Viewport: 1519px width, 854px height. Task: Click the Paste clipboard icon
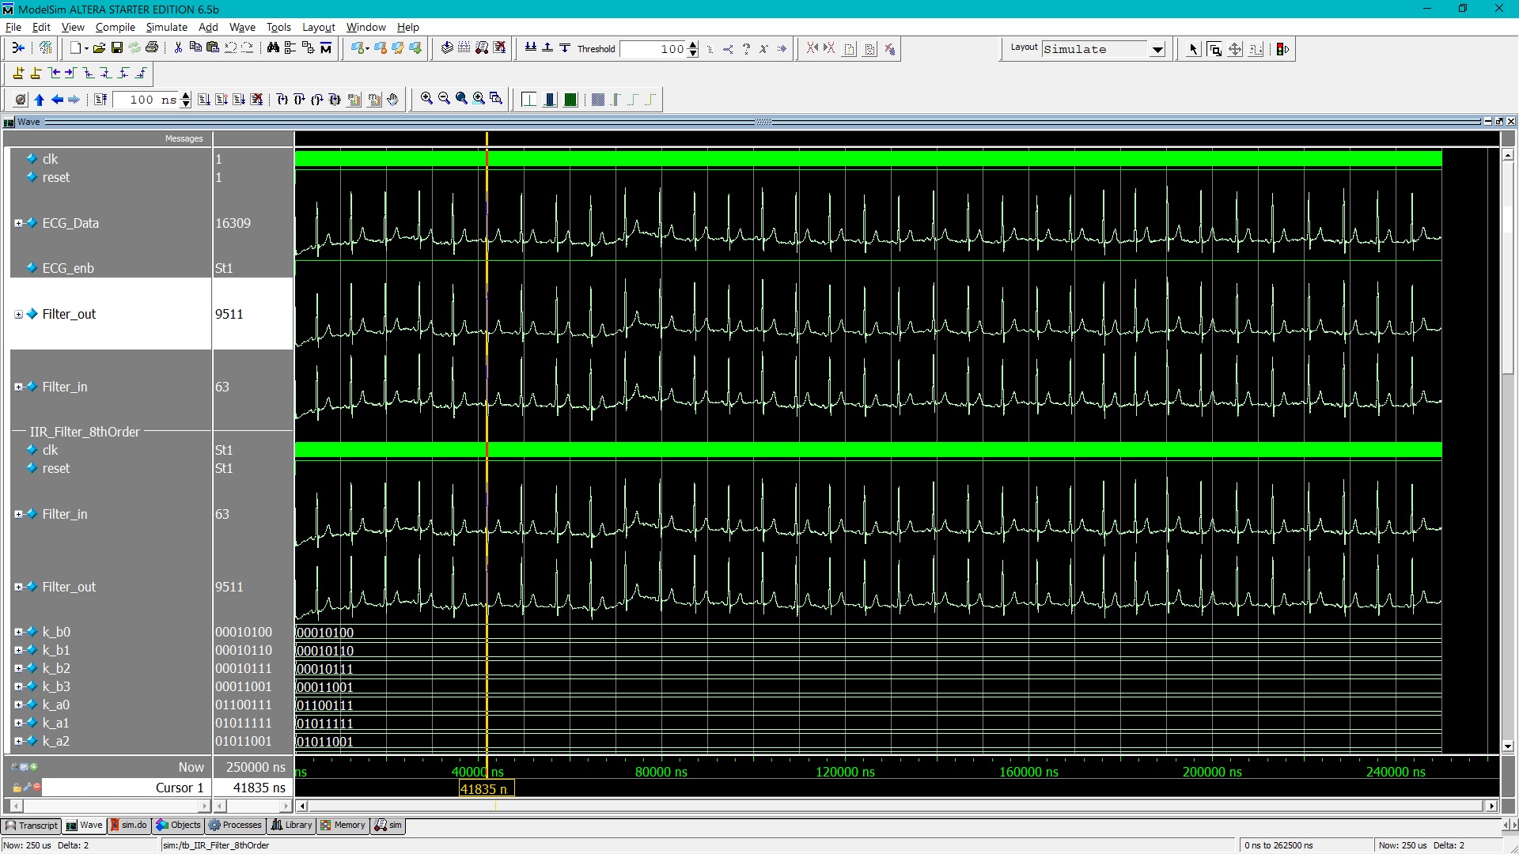(213, 47)
